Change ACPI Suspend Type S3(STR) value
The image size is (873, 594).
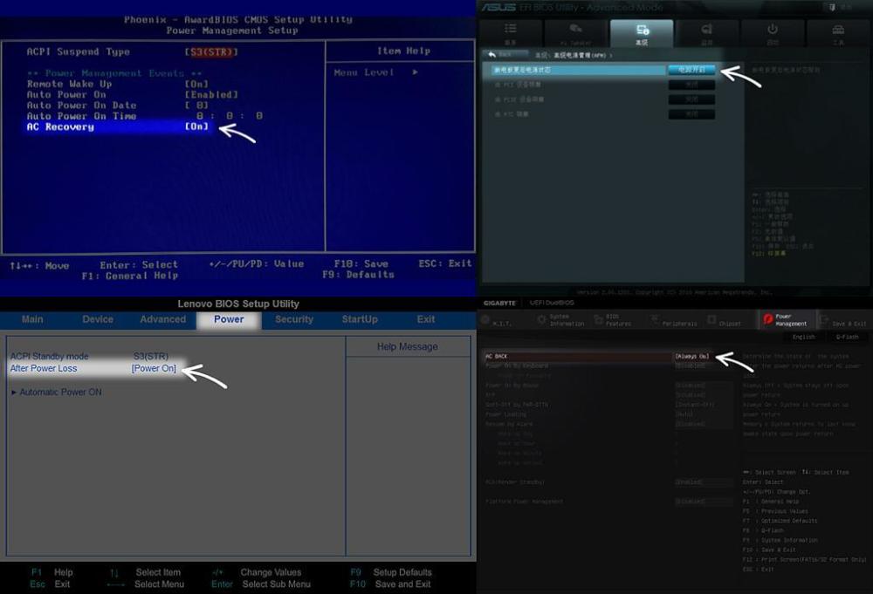pyautogui.click(x=211, y=51)
